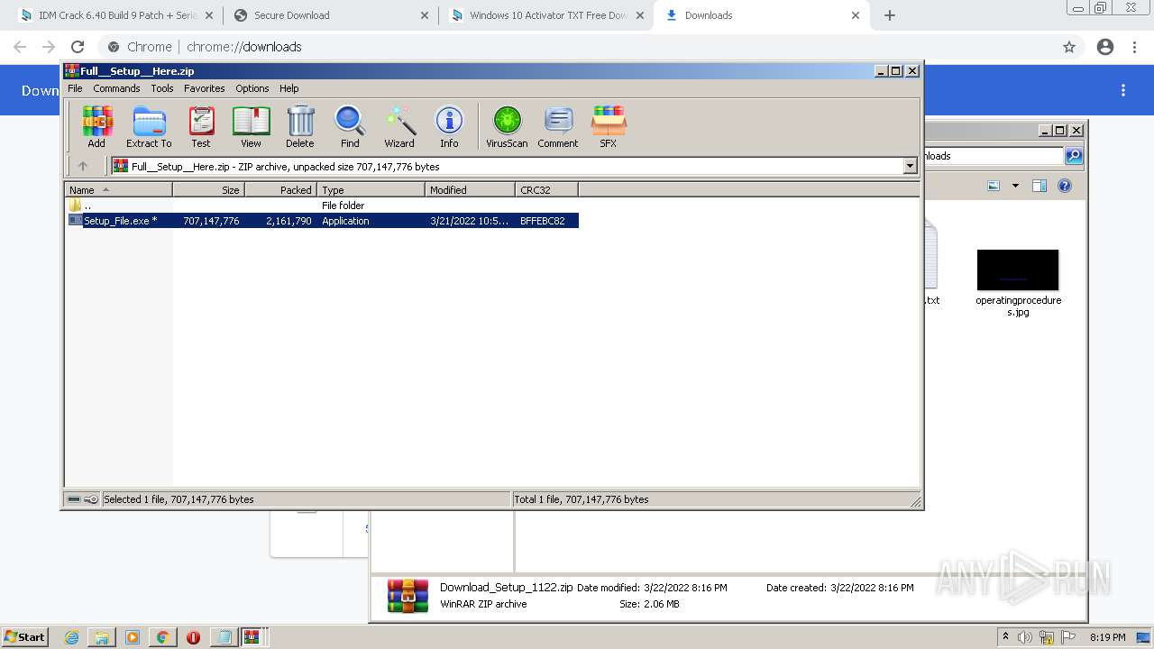This screenshot has width=1154, height=649.
Task: Launch the Wizard tool
Action: pos(399,126)
